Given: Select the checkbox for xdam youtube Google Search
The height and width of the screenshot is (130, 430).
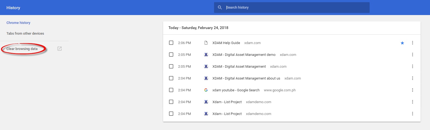Looking at the screenshot, I should [171, 90].
